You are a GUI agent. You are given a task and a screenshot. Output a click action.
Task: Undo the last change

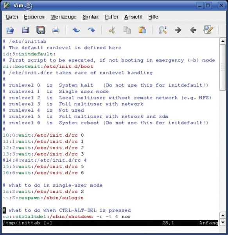[76, 30]
